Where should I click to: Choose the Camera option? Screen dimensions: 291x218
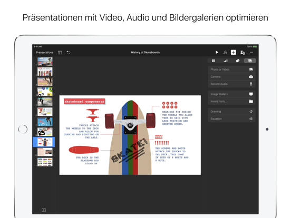click(231, 77)
